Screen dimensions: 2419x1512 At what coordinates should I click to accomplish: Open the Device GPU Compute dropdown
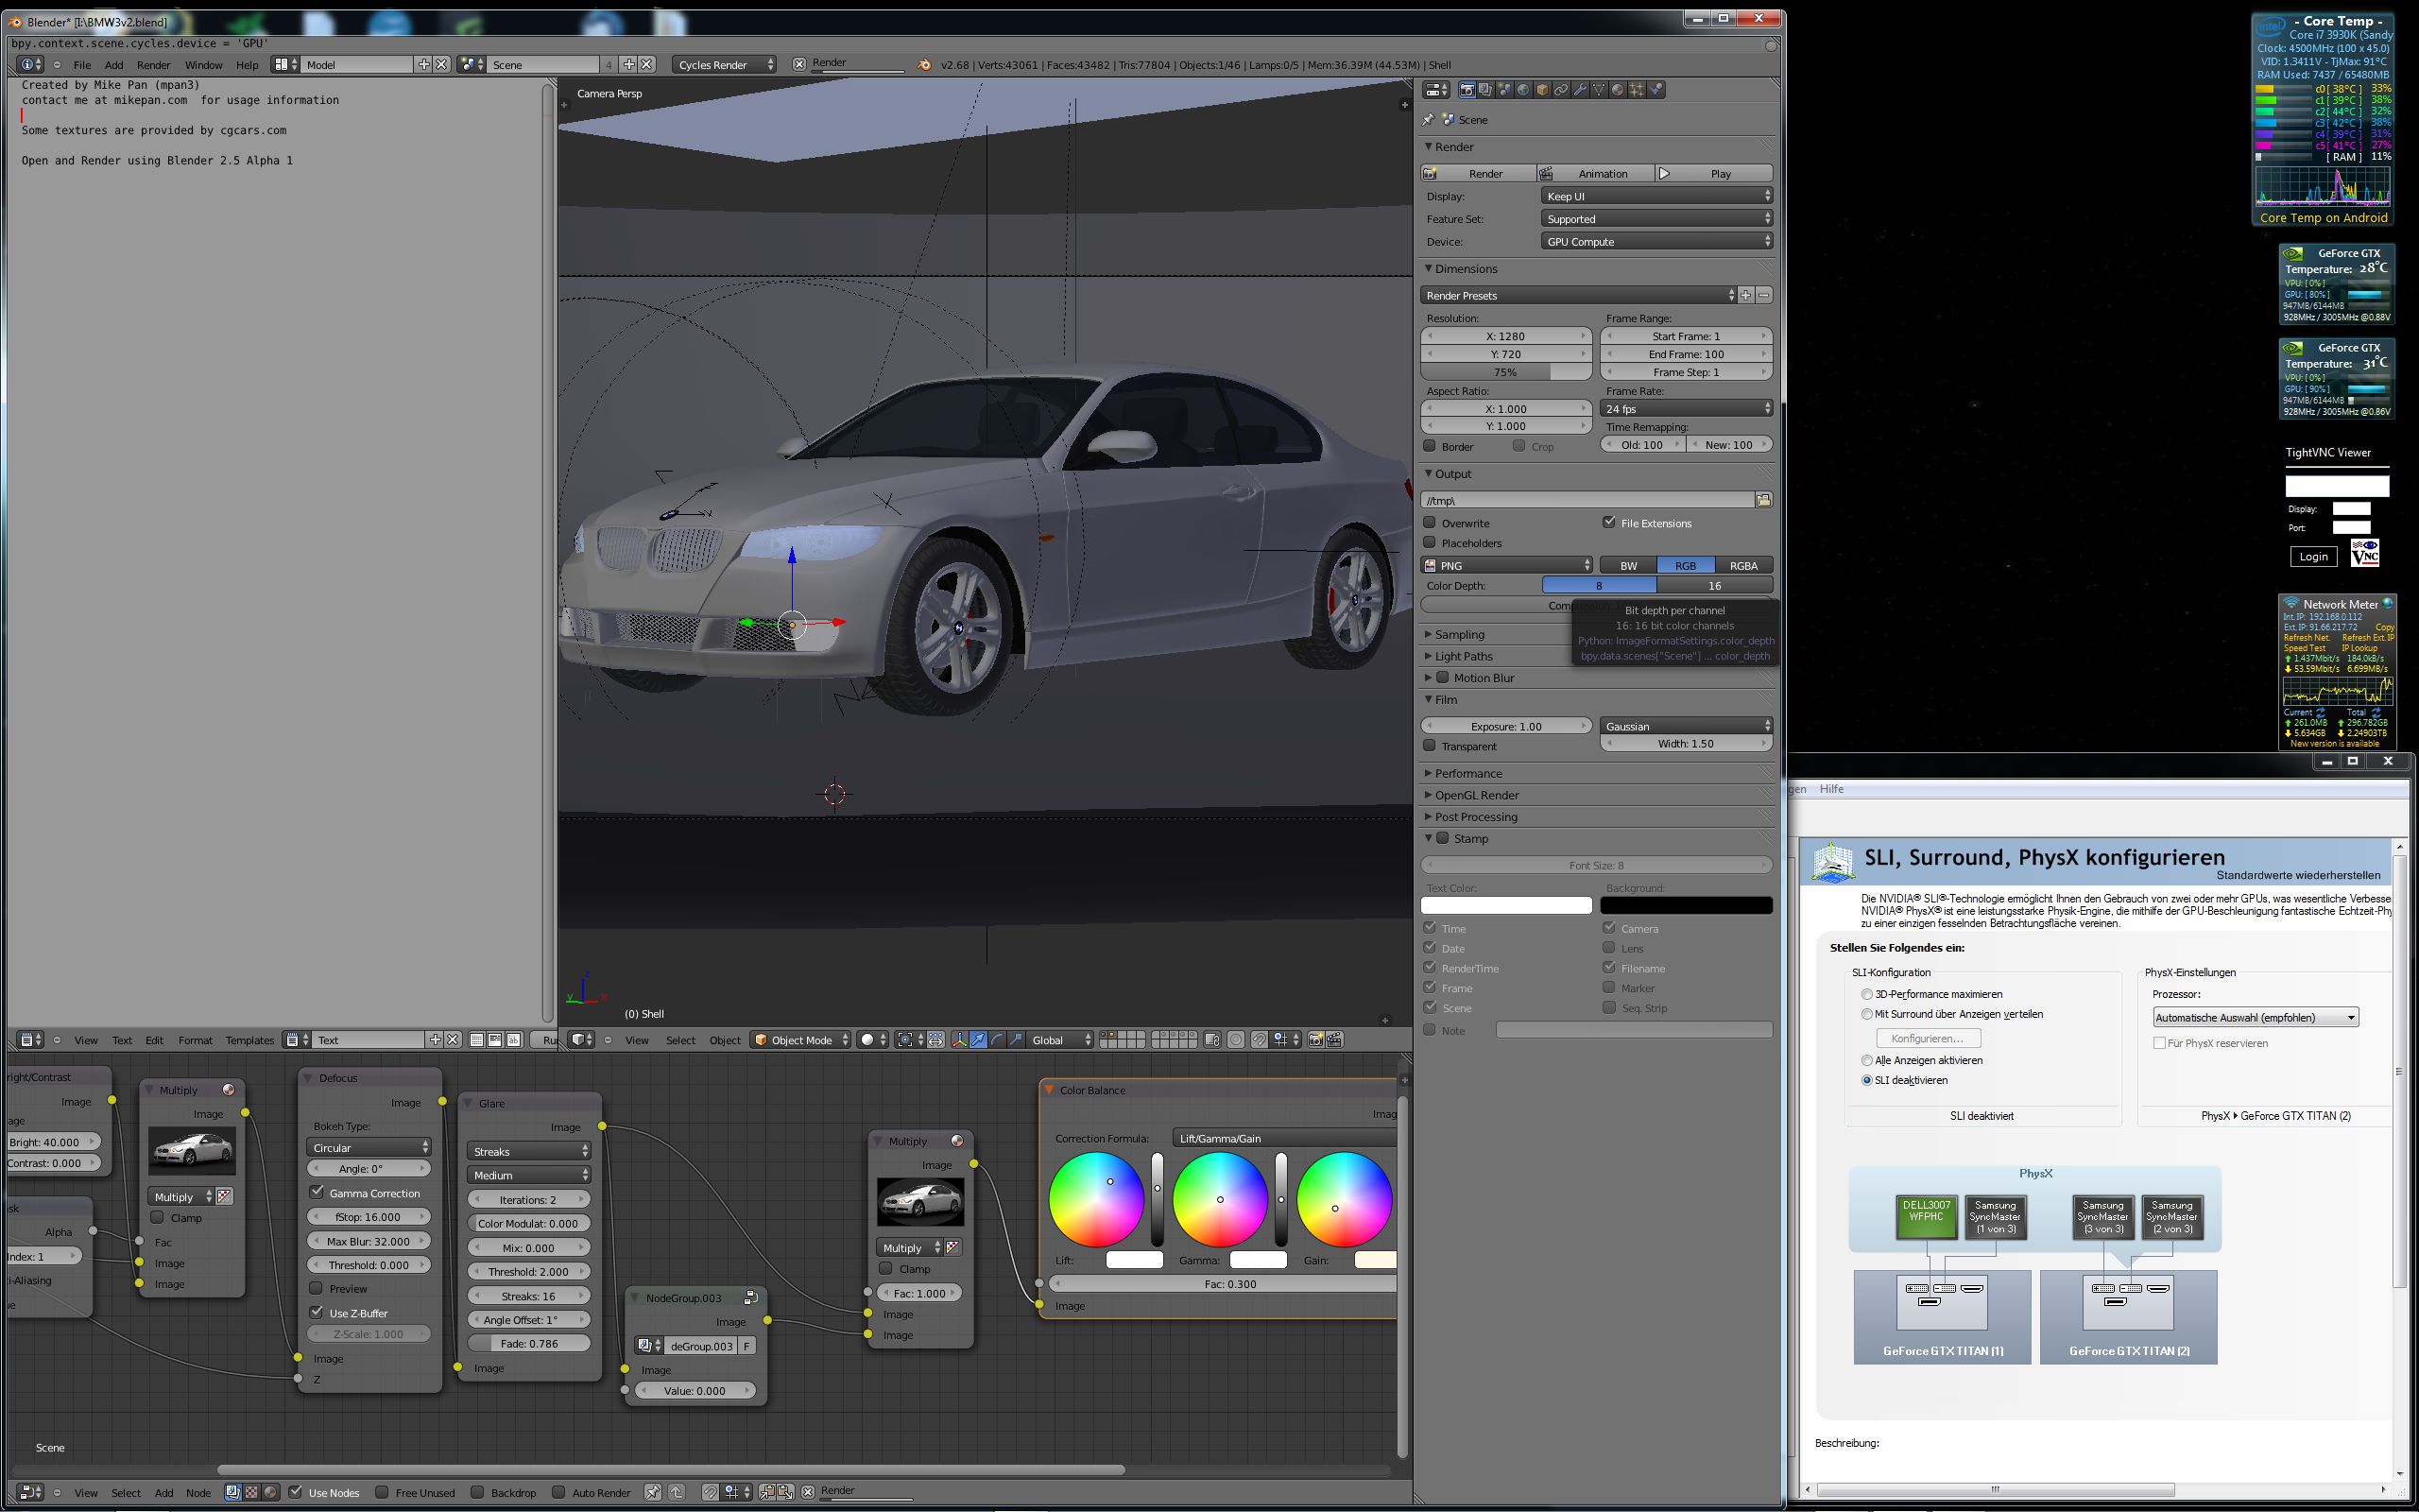[1656, 242]
